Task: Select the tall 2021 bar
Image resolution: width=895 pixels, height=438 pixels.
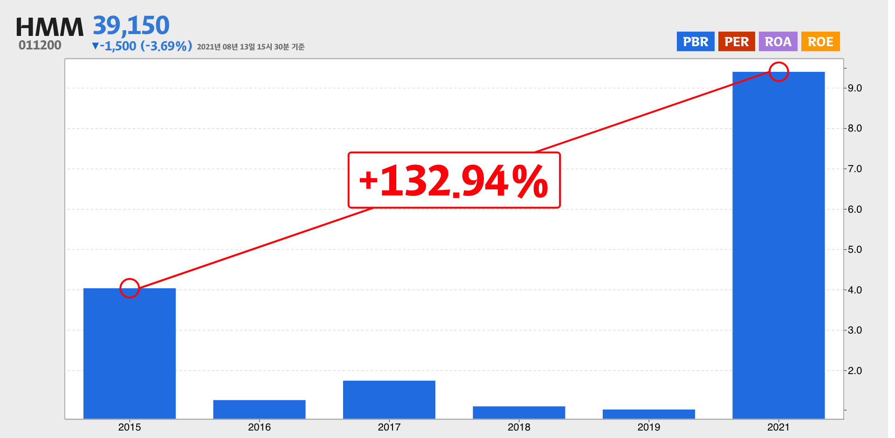Action: point(778,245)
